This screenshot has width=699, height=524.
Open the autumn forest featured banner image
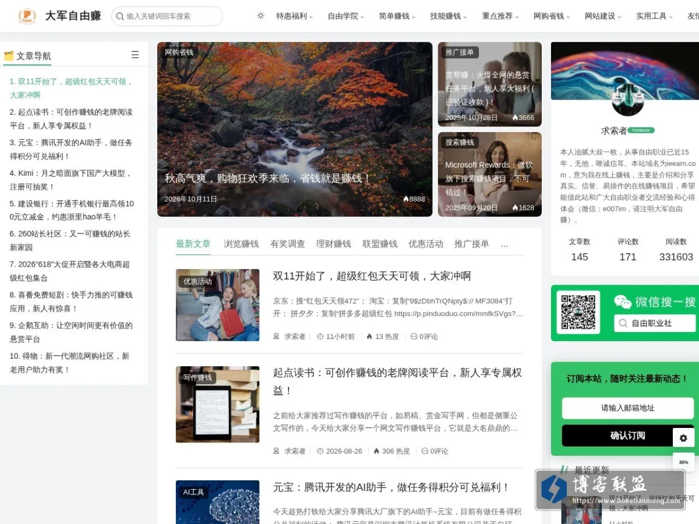pos(295,129)
